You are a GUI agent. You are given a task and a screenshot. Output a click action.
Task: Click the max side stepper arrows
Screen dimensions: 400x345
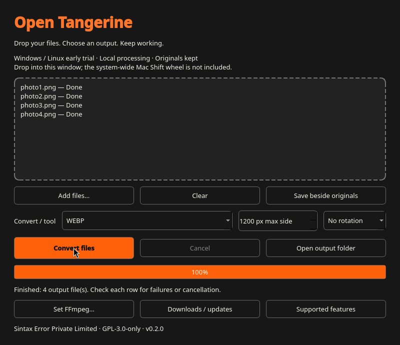(313, 220)
